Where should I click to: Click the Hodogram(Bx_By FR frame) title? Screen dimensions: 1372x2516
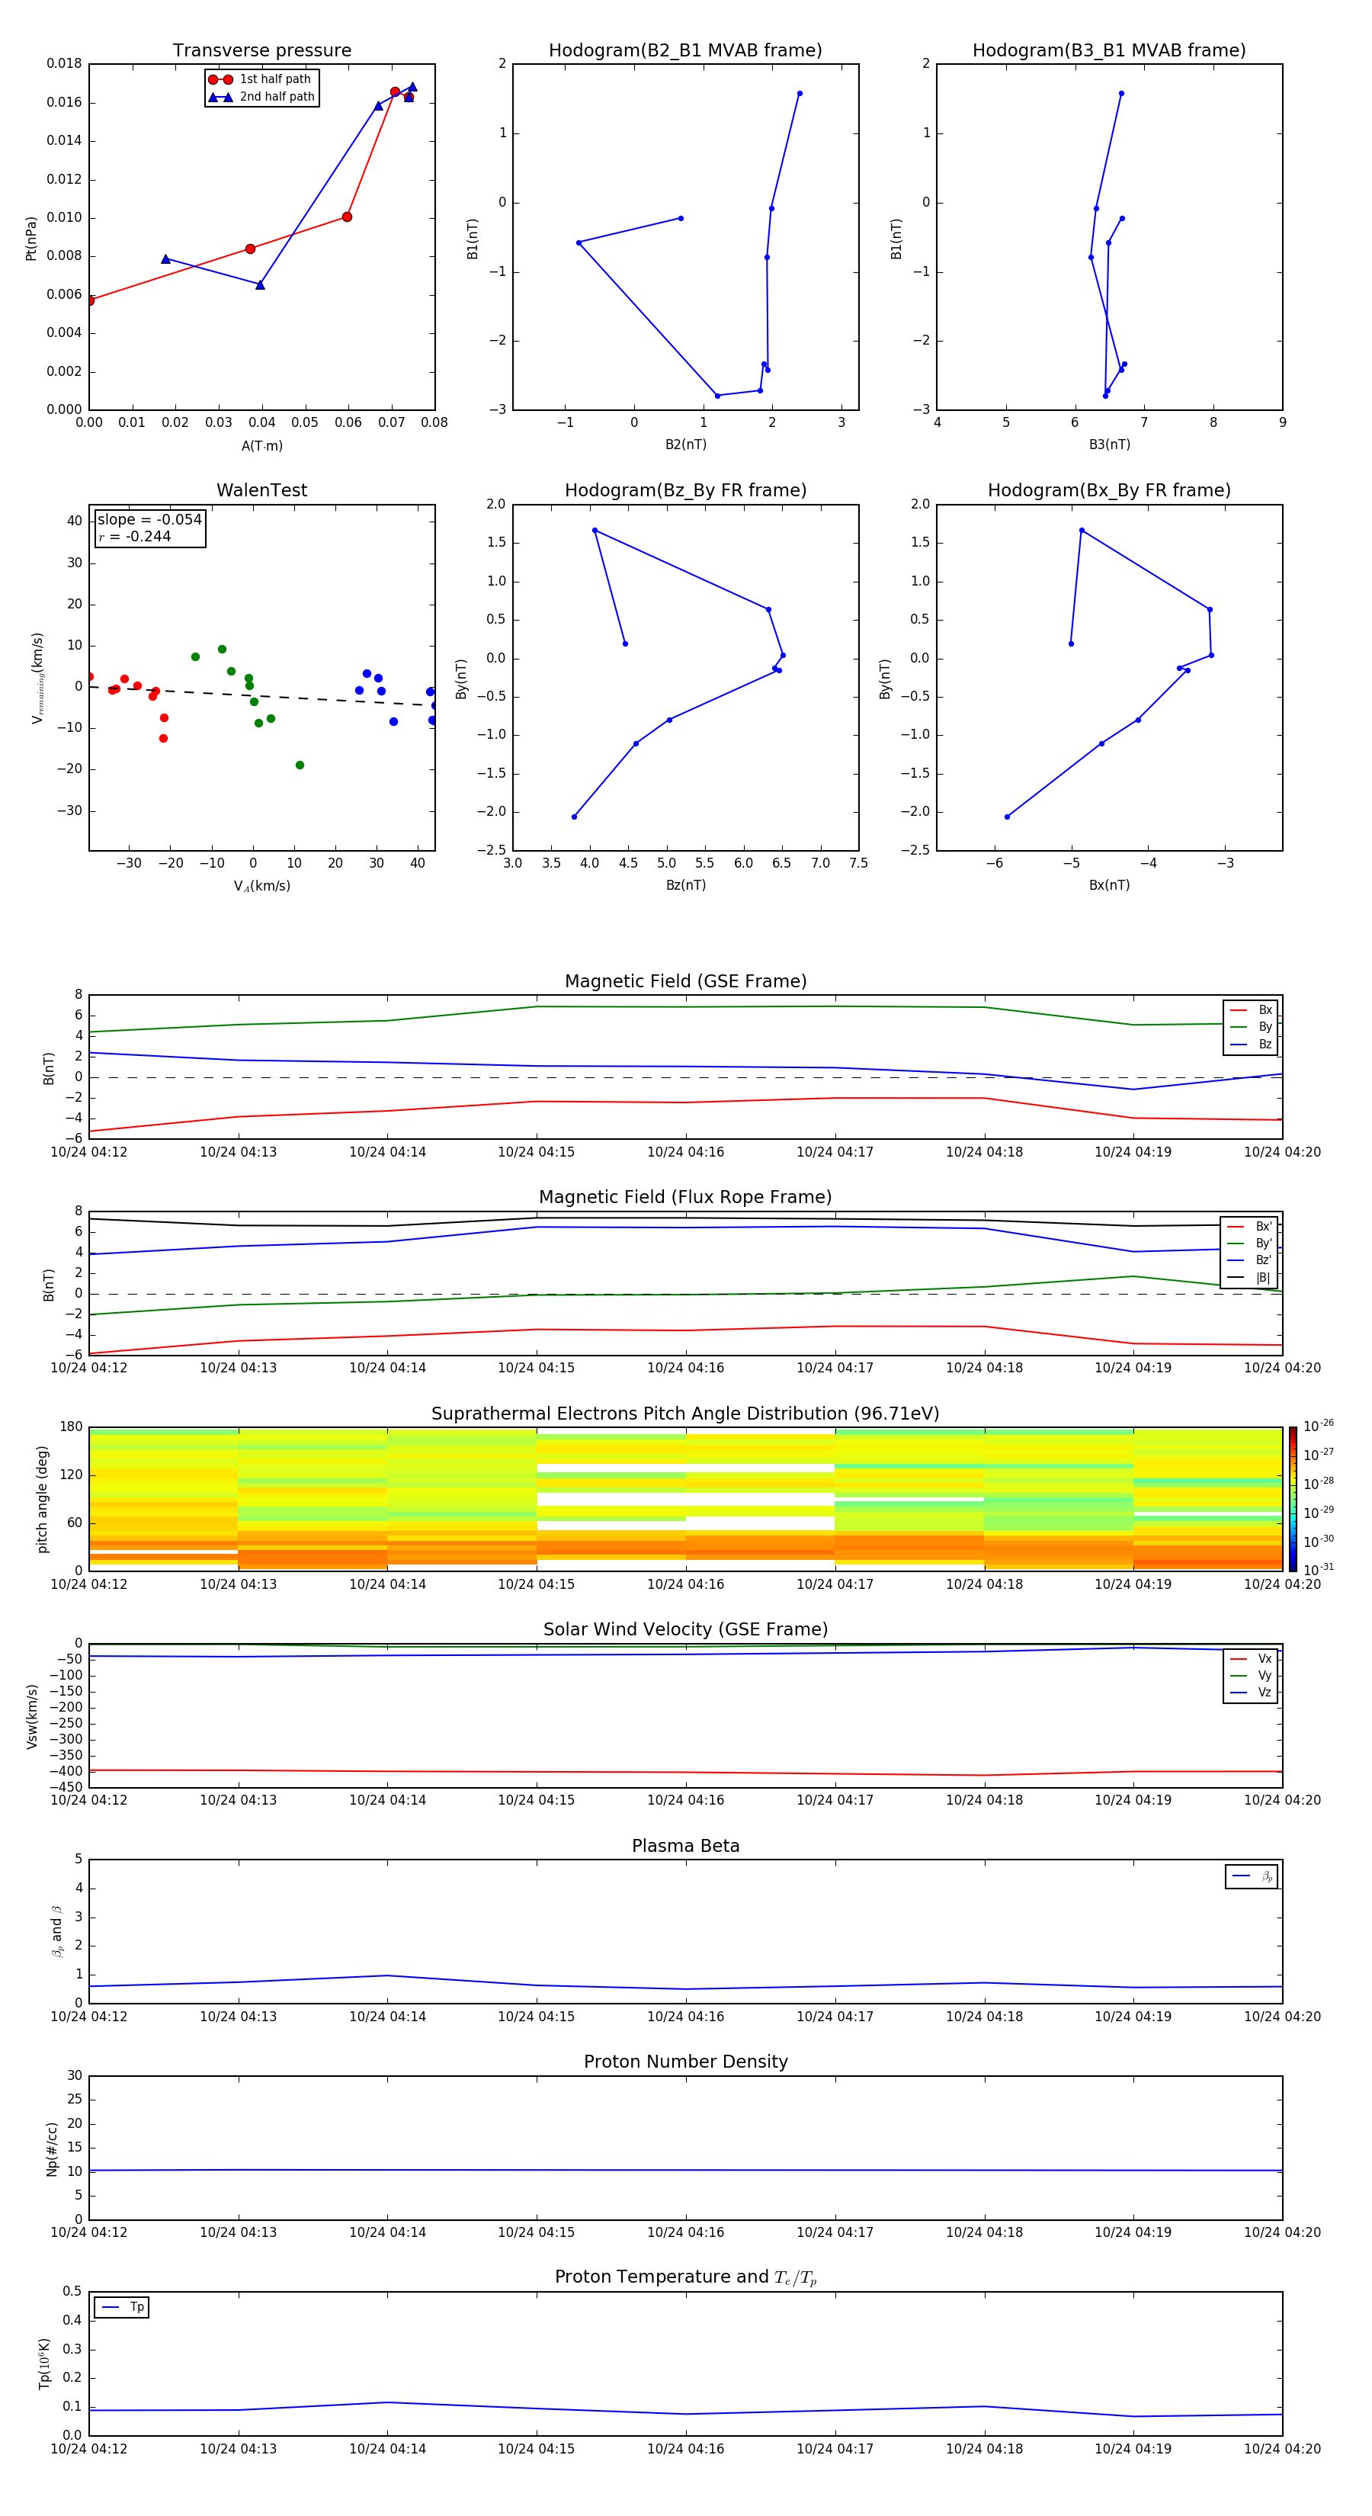click(1109, 490)
